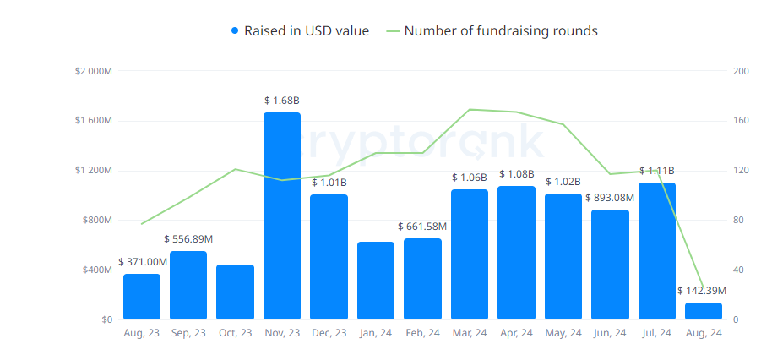
Task: Click the blue legend dot icon
Action: 235,31
